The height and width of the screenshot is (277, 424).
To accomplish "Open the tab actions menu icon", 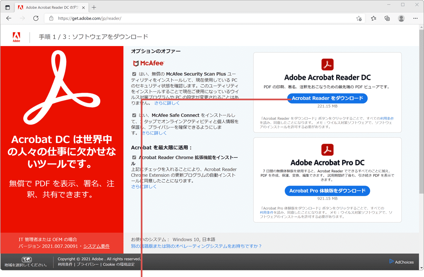I will [8, 7].
